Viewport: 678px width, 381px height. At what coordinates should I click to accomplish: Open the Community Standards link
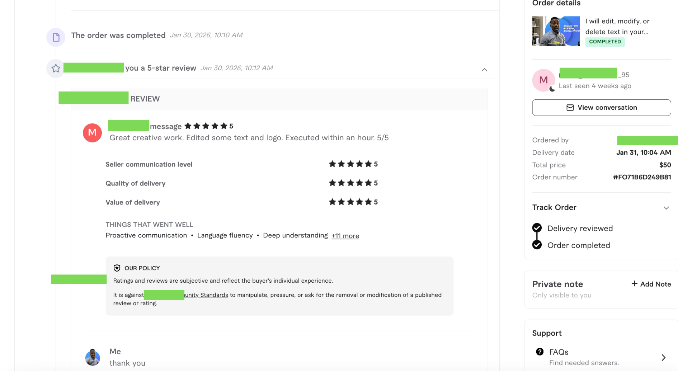click(206, 295)
